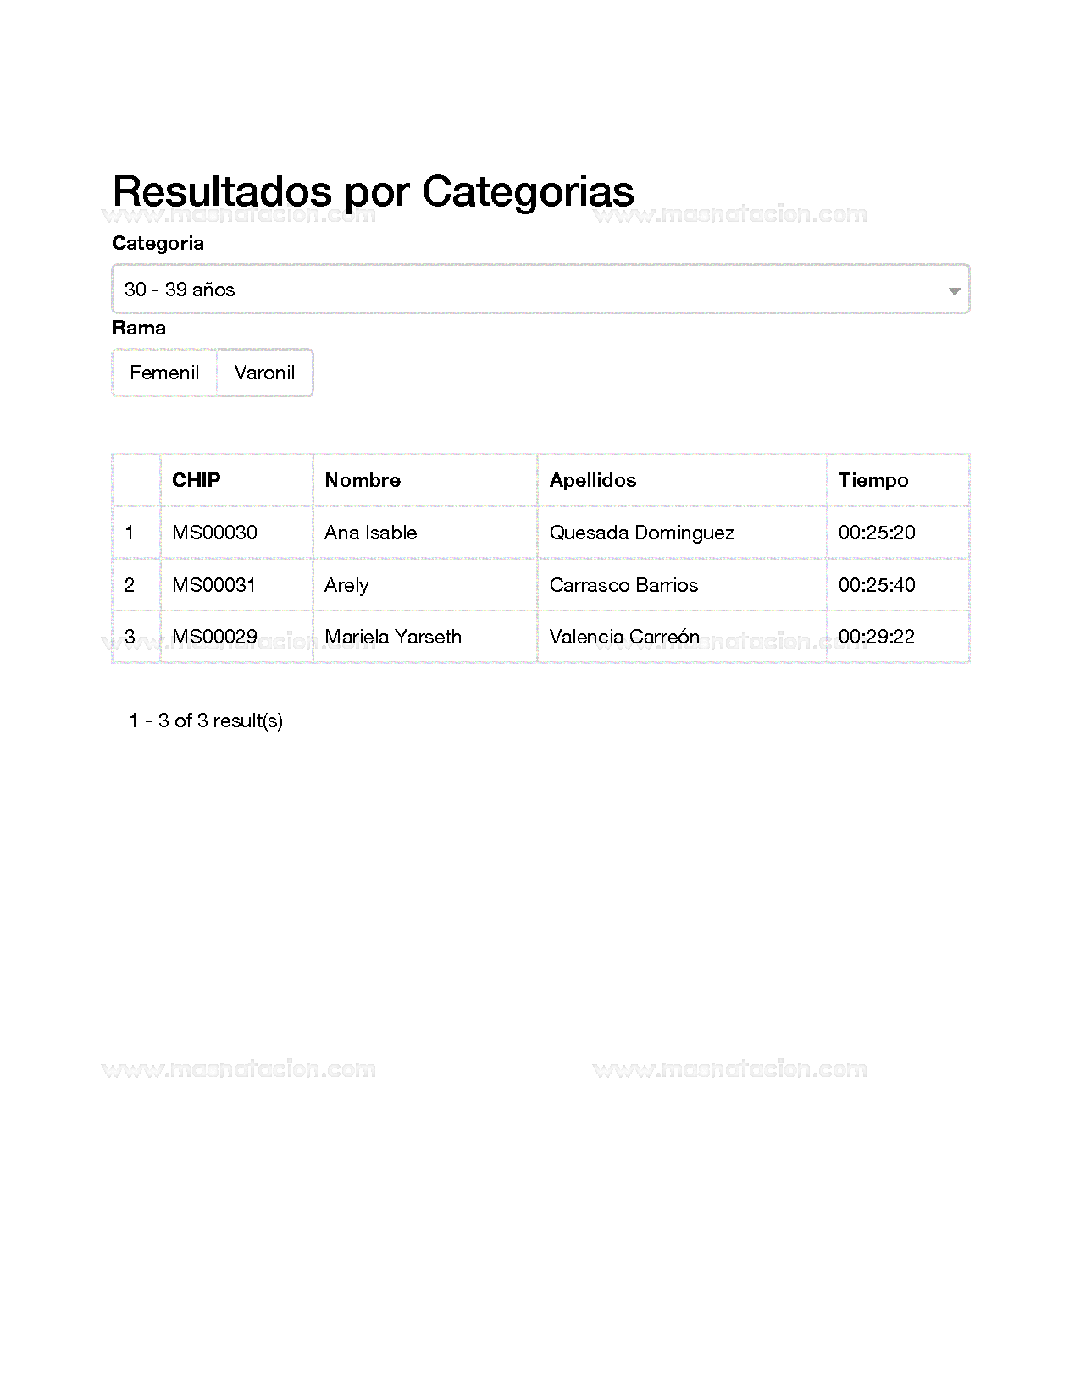Click chip cell MS00030

tap(214, 533)
